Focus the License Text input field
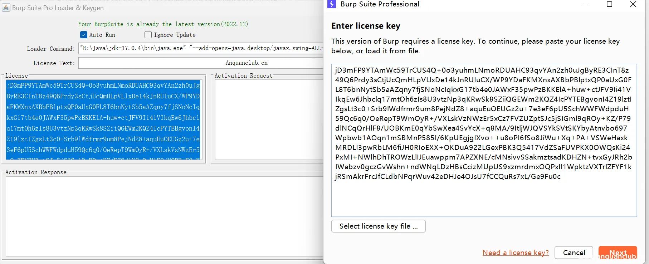The width and height of the screenshot is (649, 264). [200, 63]
